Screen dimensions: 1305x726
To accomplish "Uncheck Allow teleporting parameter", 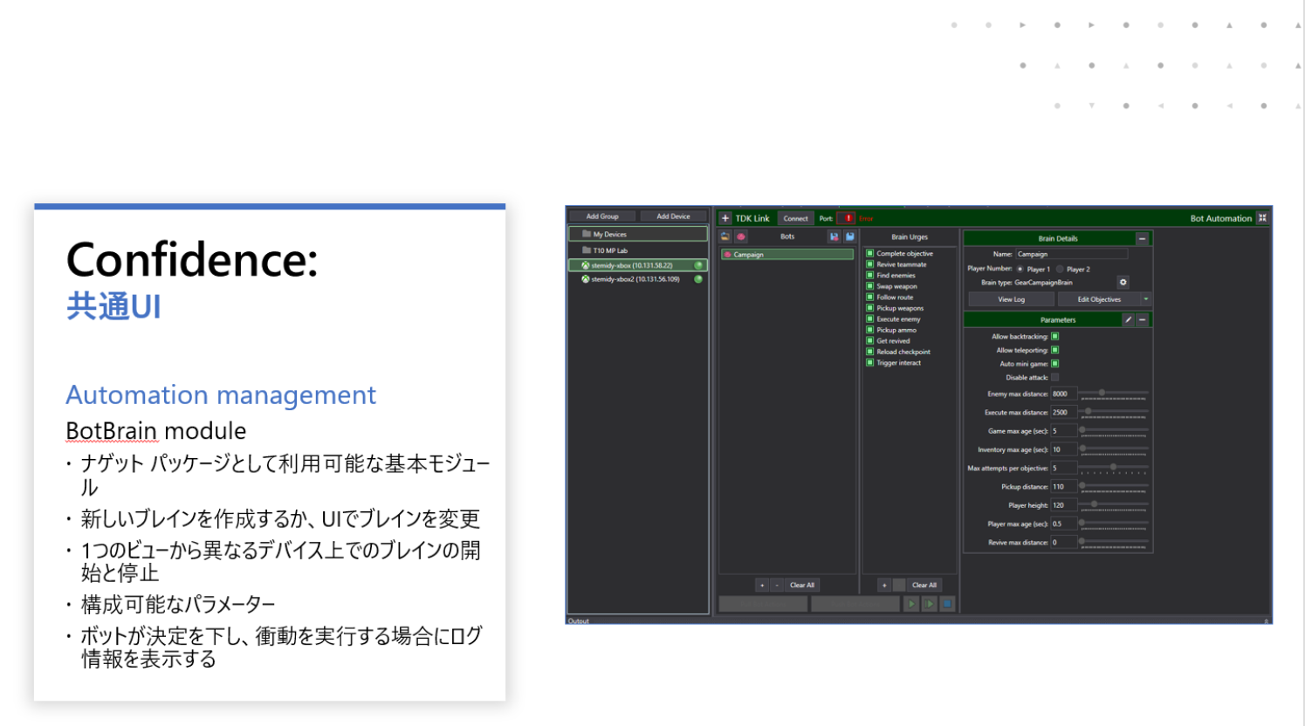I will 1054,350.
